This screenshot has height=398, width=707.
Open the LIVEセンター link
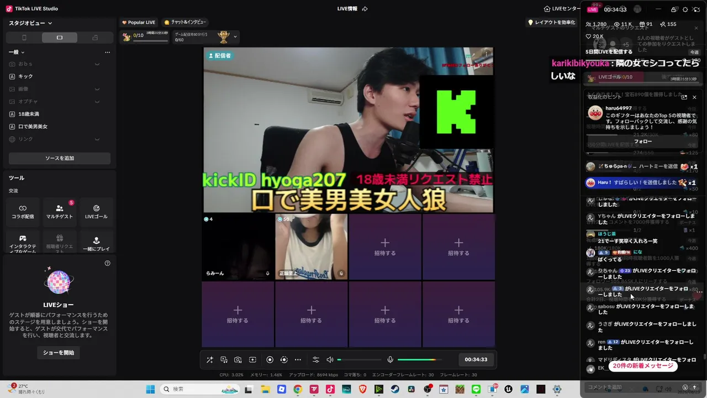pyautogui.click(x=562, y=9)
